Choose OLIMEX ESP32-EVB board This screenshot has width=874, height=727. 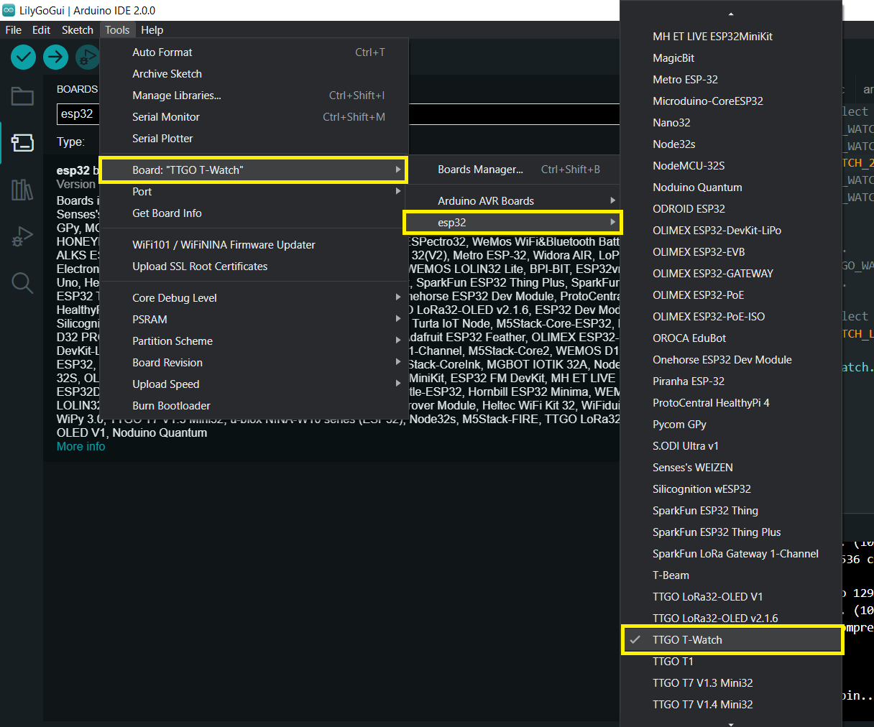click(731, 251)
